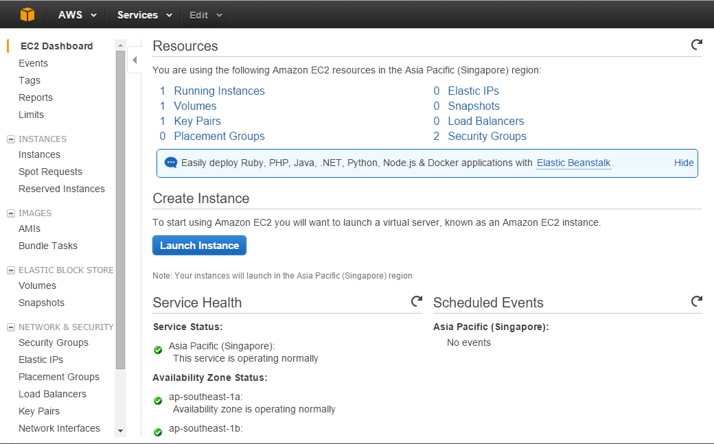The height and width of the screenshot is (444, 714).
Task: Click the 'No events' text
Action: pyautogui.click(x=468, y=343)
